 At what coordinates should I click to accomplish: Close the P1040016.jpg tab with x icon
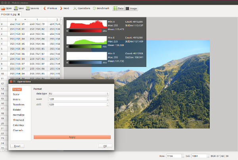19,14
